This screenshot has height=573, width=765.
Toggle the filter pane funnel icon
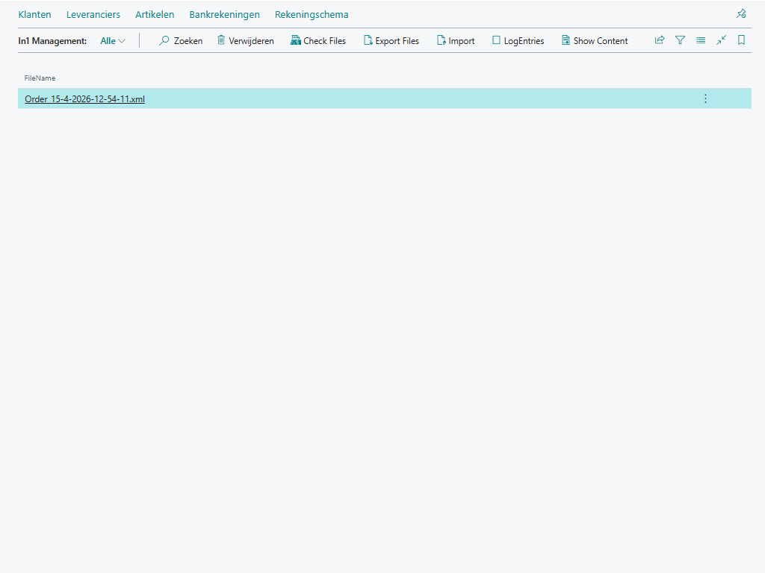pos(680,40)
